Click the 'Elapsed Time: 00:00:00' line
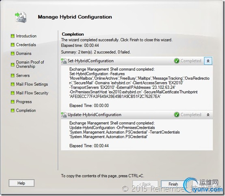The height and width of the screenshot is (196, 225). pos(89,106)
